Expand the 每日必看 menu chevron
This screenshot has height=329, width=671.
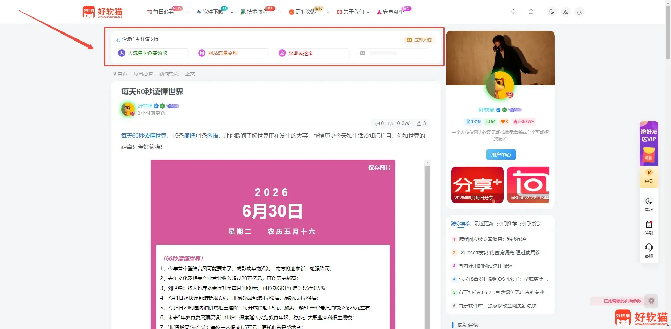click(x=188, y=12)
